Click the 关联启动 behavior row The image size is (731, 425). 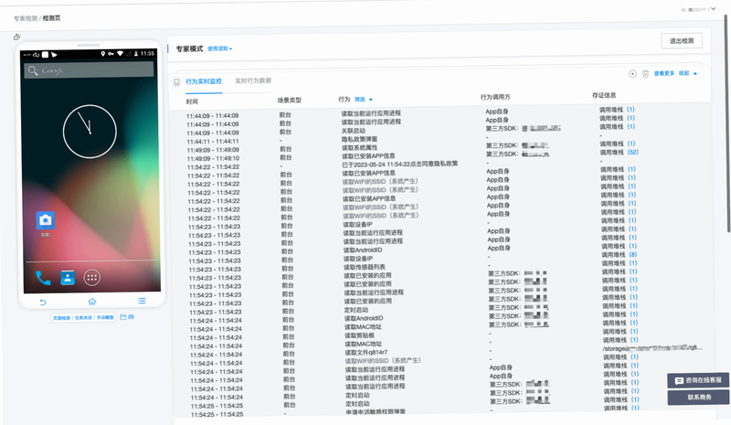pyautogui.click(x=354, y=131)
